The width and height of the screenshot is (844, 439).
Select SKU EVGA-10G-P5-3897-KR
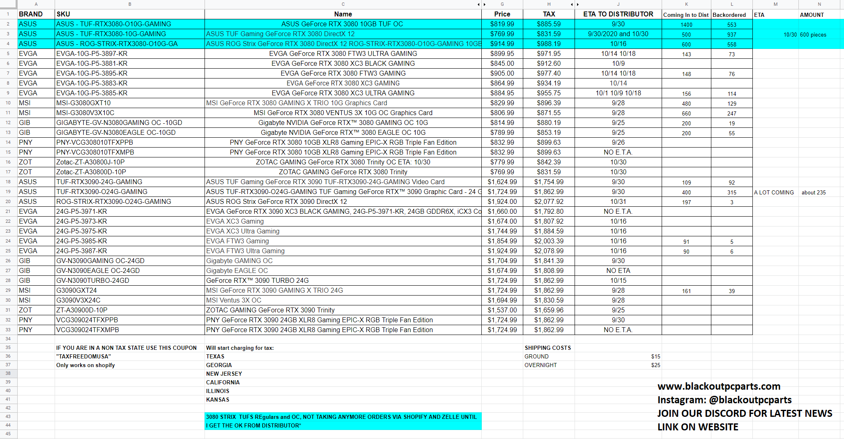130,53
